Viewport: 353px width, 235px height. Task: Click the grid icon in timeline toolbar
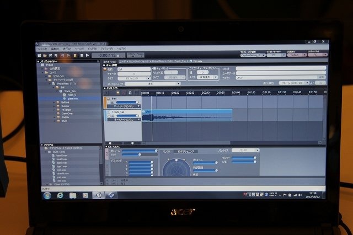coord(136,93)
